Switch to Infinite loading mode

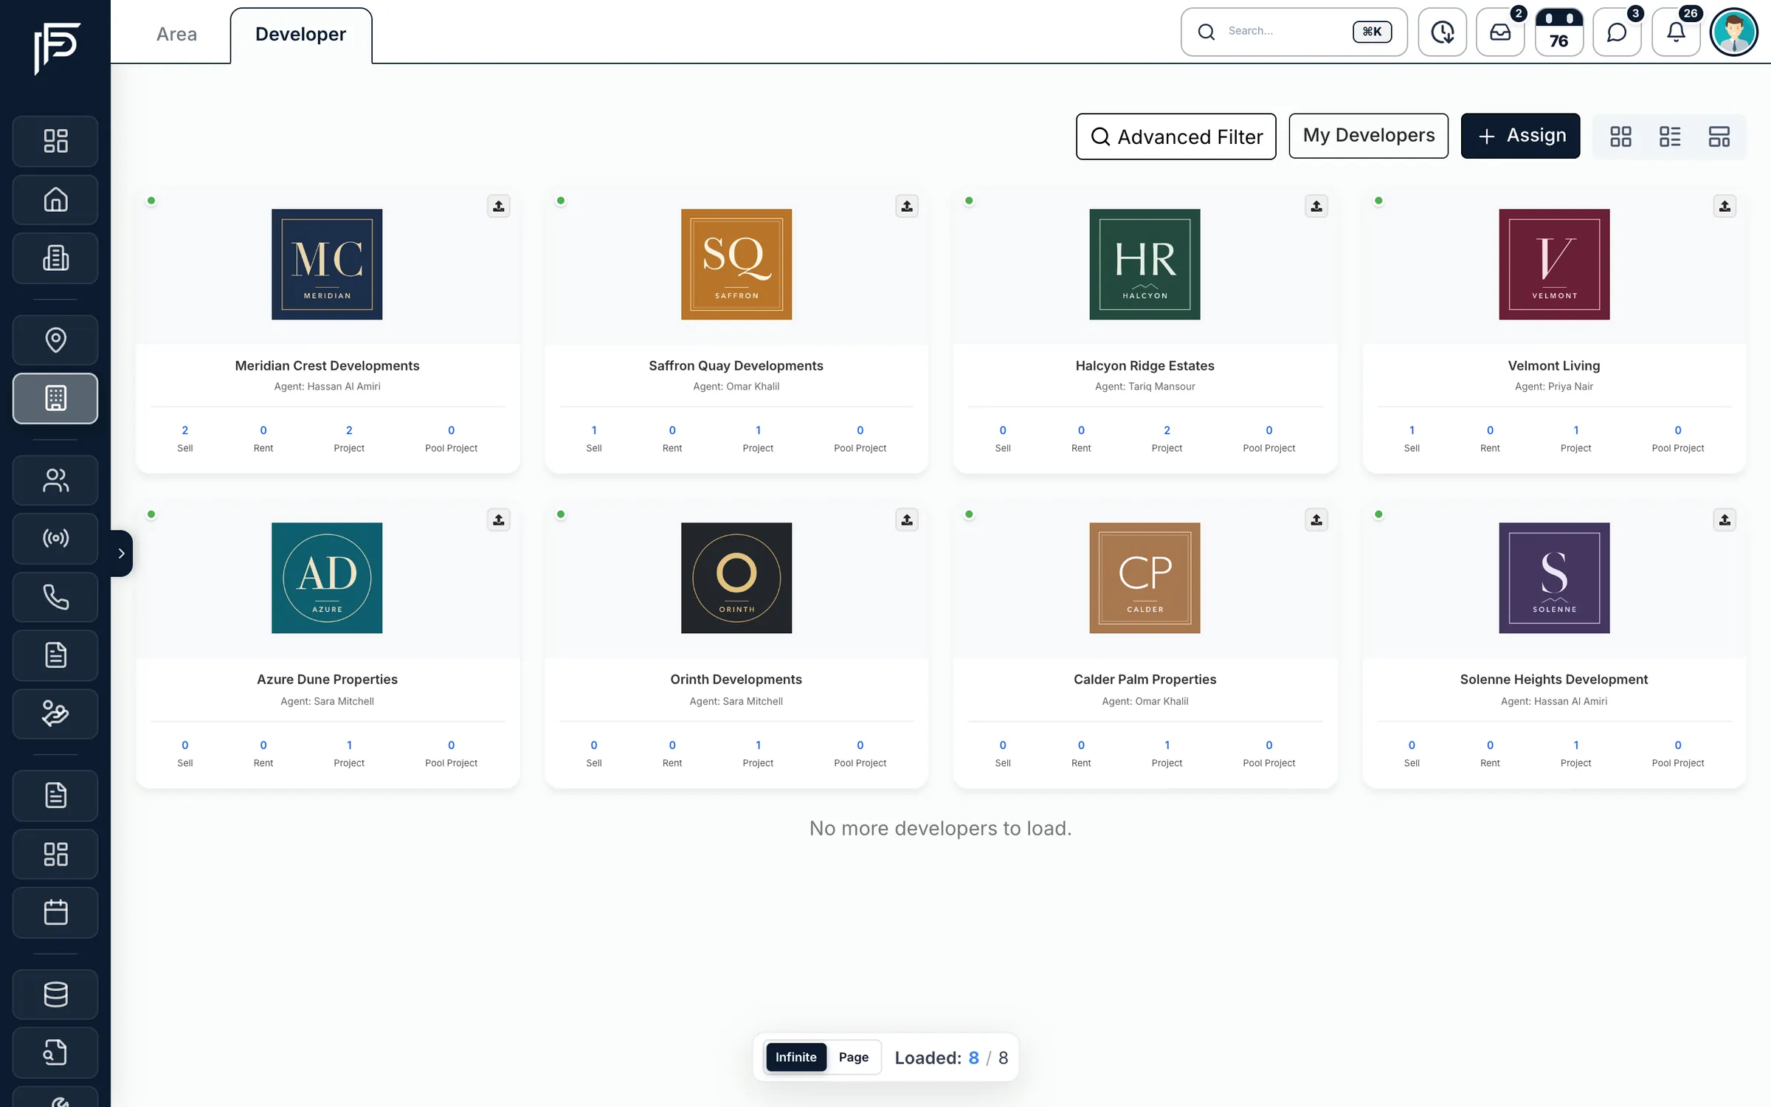[x=795, y=1057]
